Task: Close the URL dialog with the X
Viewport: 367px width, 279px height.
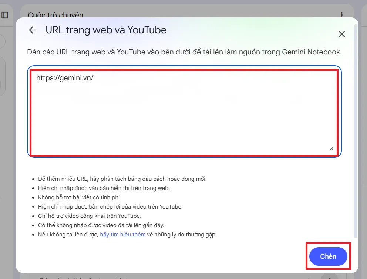Action: coord(342,34)
